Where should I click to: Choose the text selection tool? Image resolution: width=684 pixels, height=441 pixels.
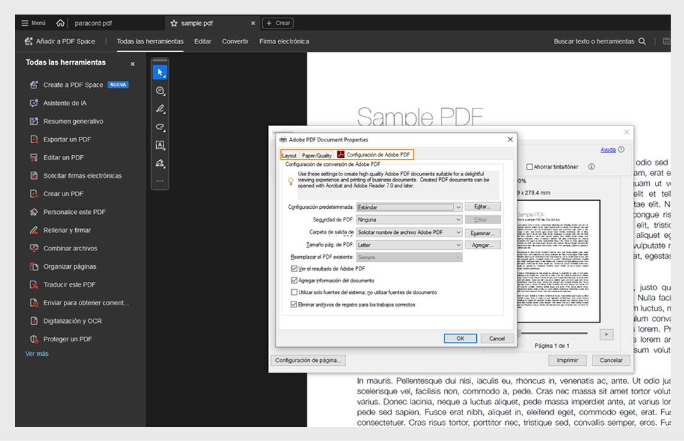160,144
